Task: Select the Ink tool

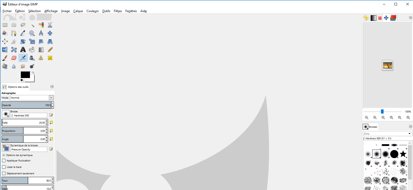Action: pyautogui.click(x=32, y=58)
